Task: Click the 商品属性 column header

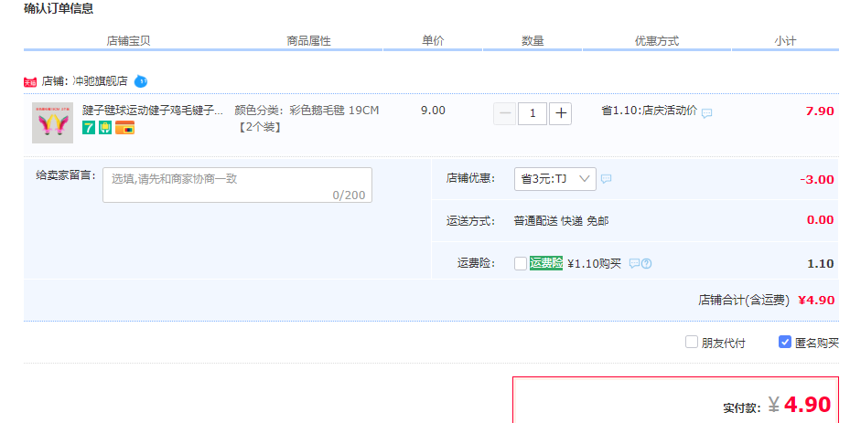Action: coord(308,40)
